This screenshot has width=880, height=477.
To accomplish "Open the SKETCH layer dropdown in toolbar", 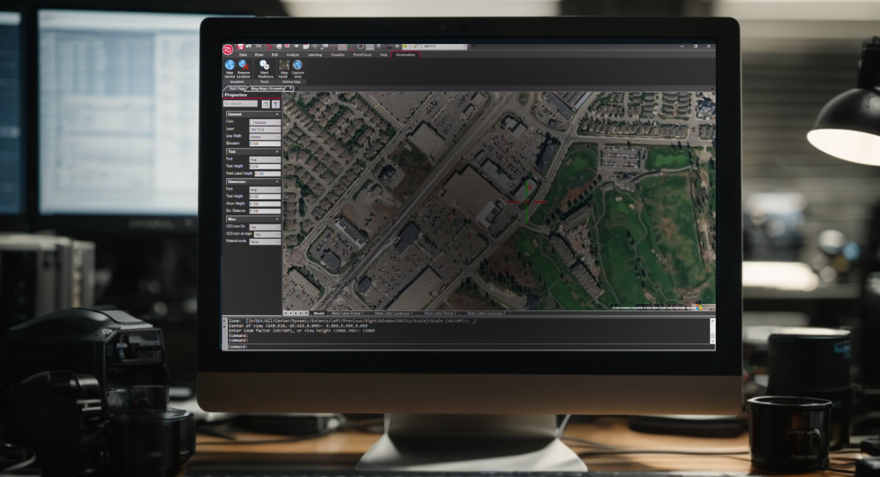I will point(465,46).
